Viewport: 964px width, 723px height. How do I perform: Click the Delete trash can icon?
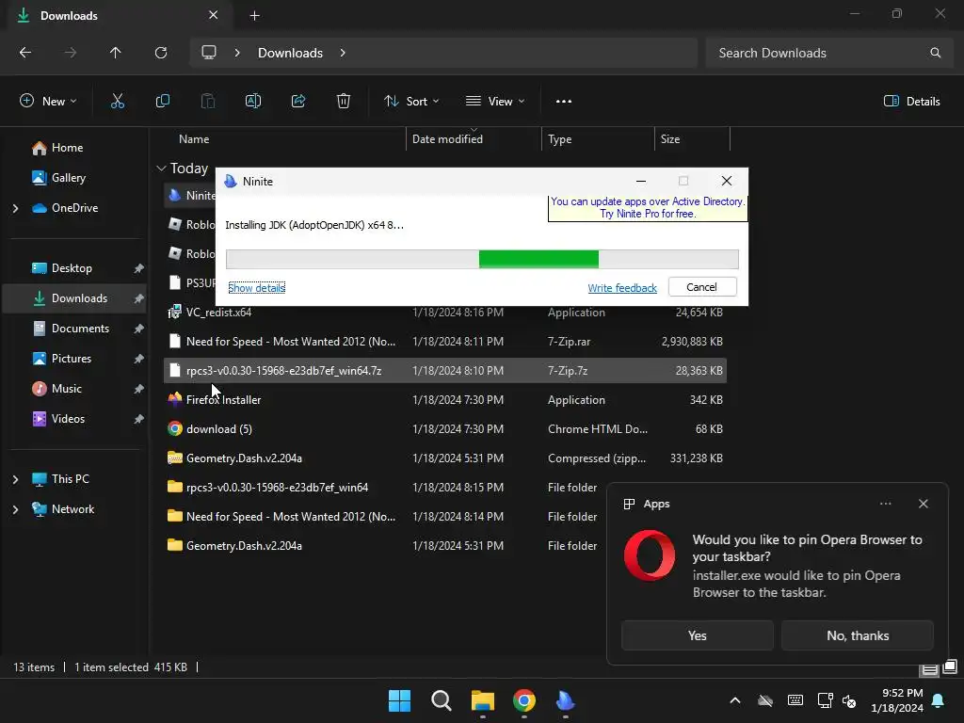click(x=344, y=102)
